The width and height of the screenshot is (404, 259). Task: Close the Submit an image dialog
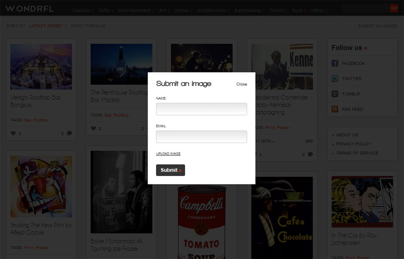click(x=241, y=84)
